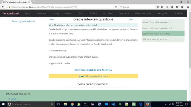Open Tweets by javapedia.net link
This screenshot has height=107, width=191.
coord(23,21)
